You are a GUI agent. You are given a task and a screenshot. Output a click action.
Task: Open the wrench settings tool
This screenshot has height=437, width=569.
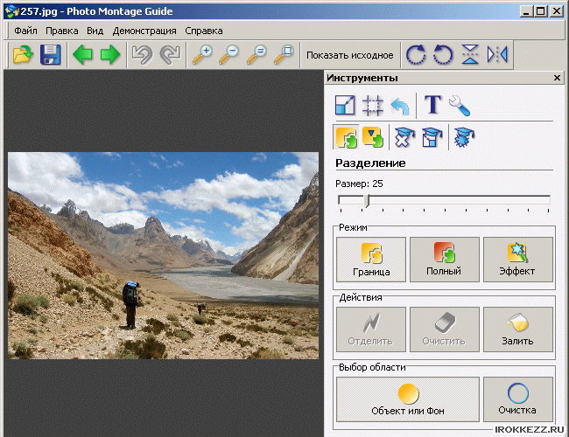click(460, 106)
